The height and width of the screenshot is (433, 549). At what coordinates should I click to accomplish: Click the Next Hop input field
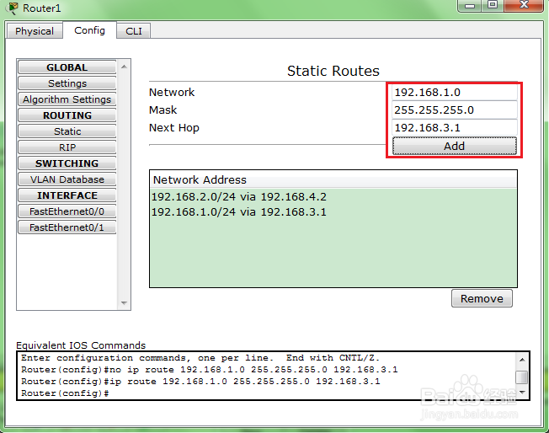455,127
